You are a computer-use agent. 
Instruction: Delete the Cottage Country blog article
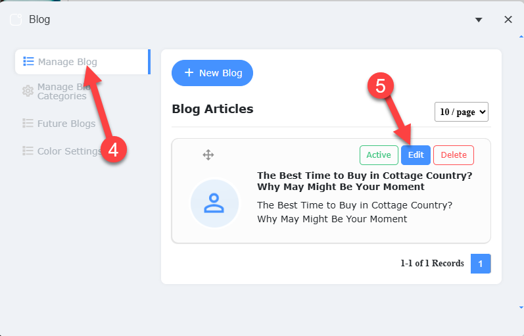(x=454, y=155)
